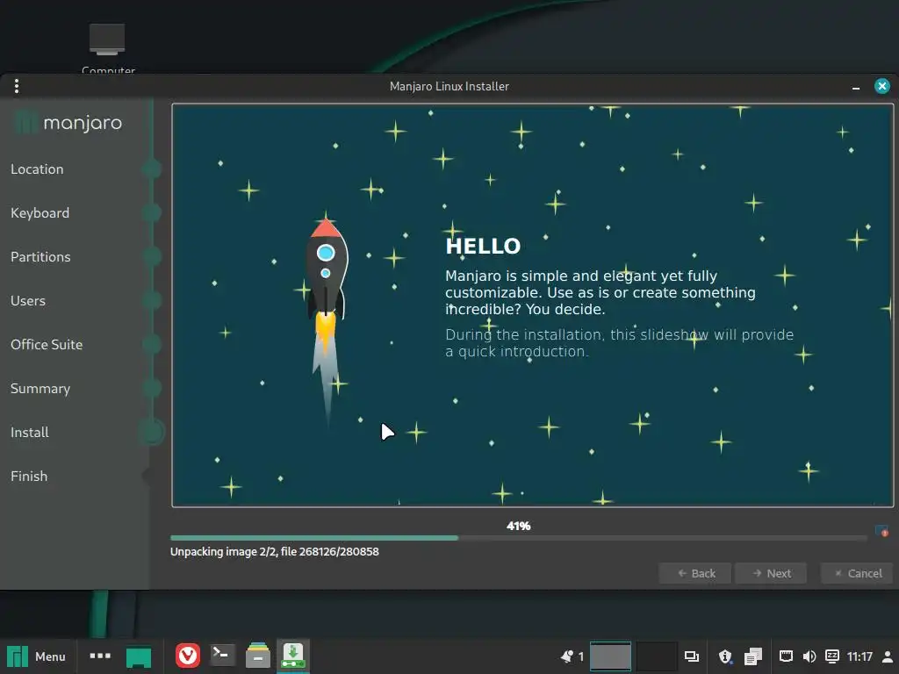Select the Finish step
The height and width of the screenshot is (674, 899).
(x=29, y=476)
